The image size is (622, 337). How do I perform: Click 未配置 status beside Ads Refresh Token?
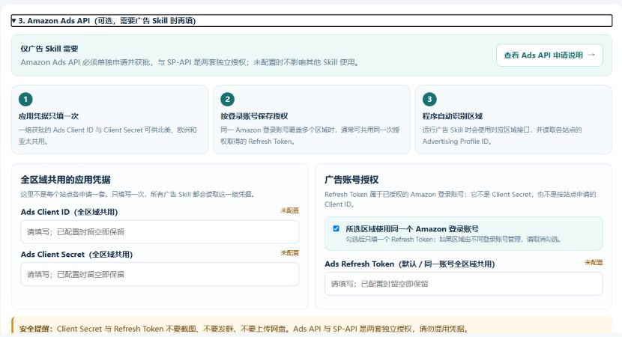[x=594, y=262]
